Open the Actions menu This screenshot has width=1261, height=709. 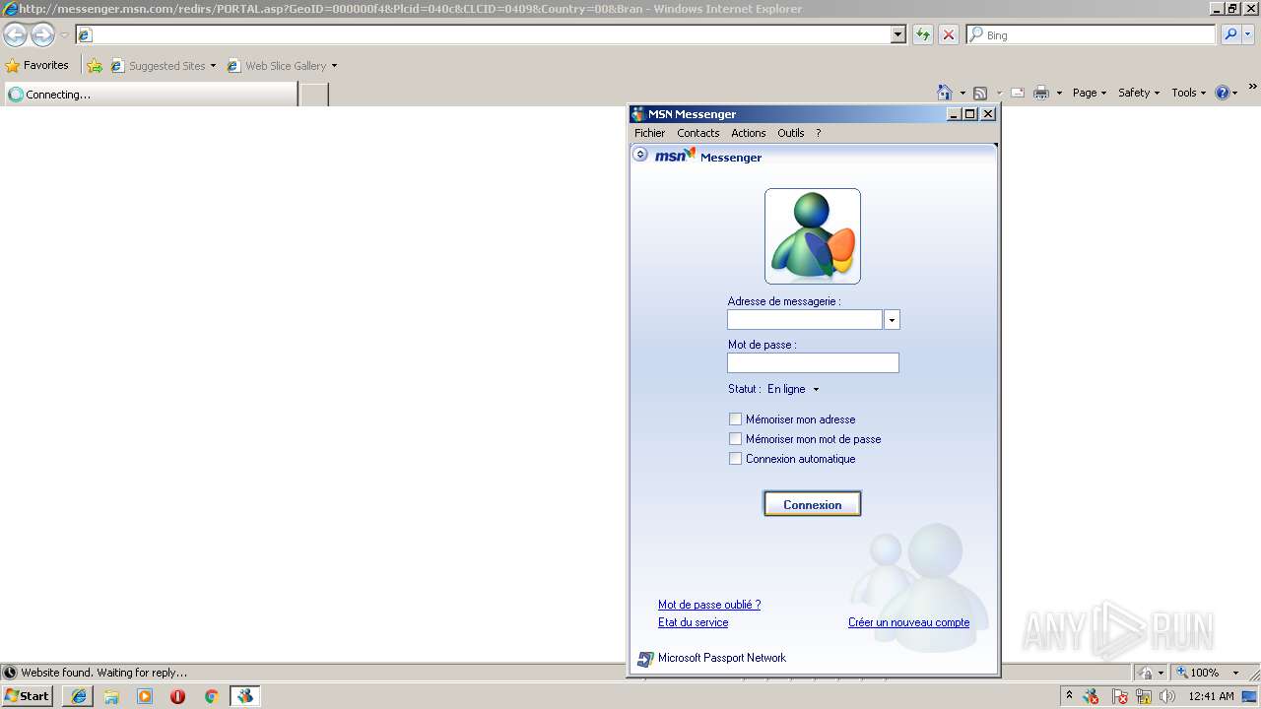pyautogui.click(x=748, y=133)
